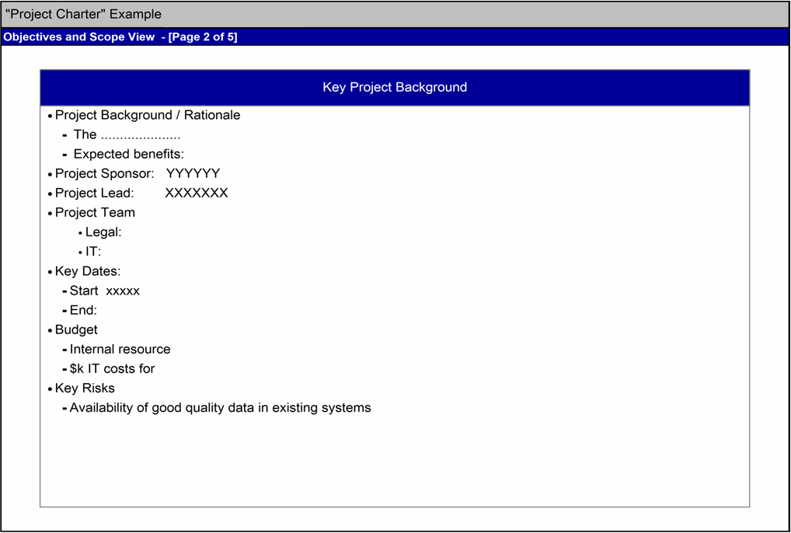Viewport: 791px width, 533px height.
Task: Select the Key Dates bullet
Action: pos(87,271)
